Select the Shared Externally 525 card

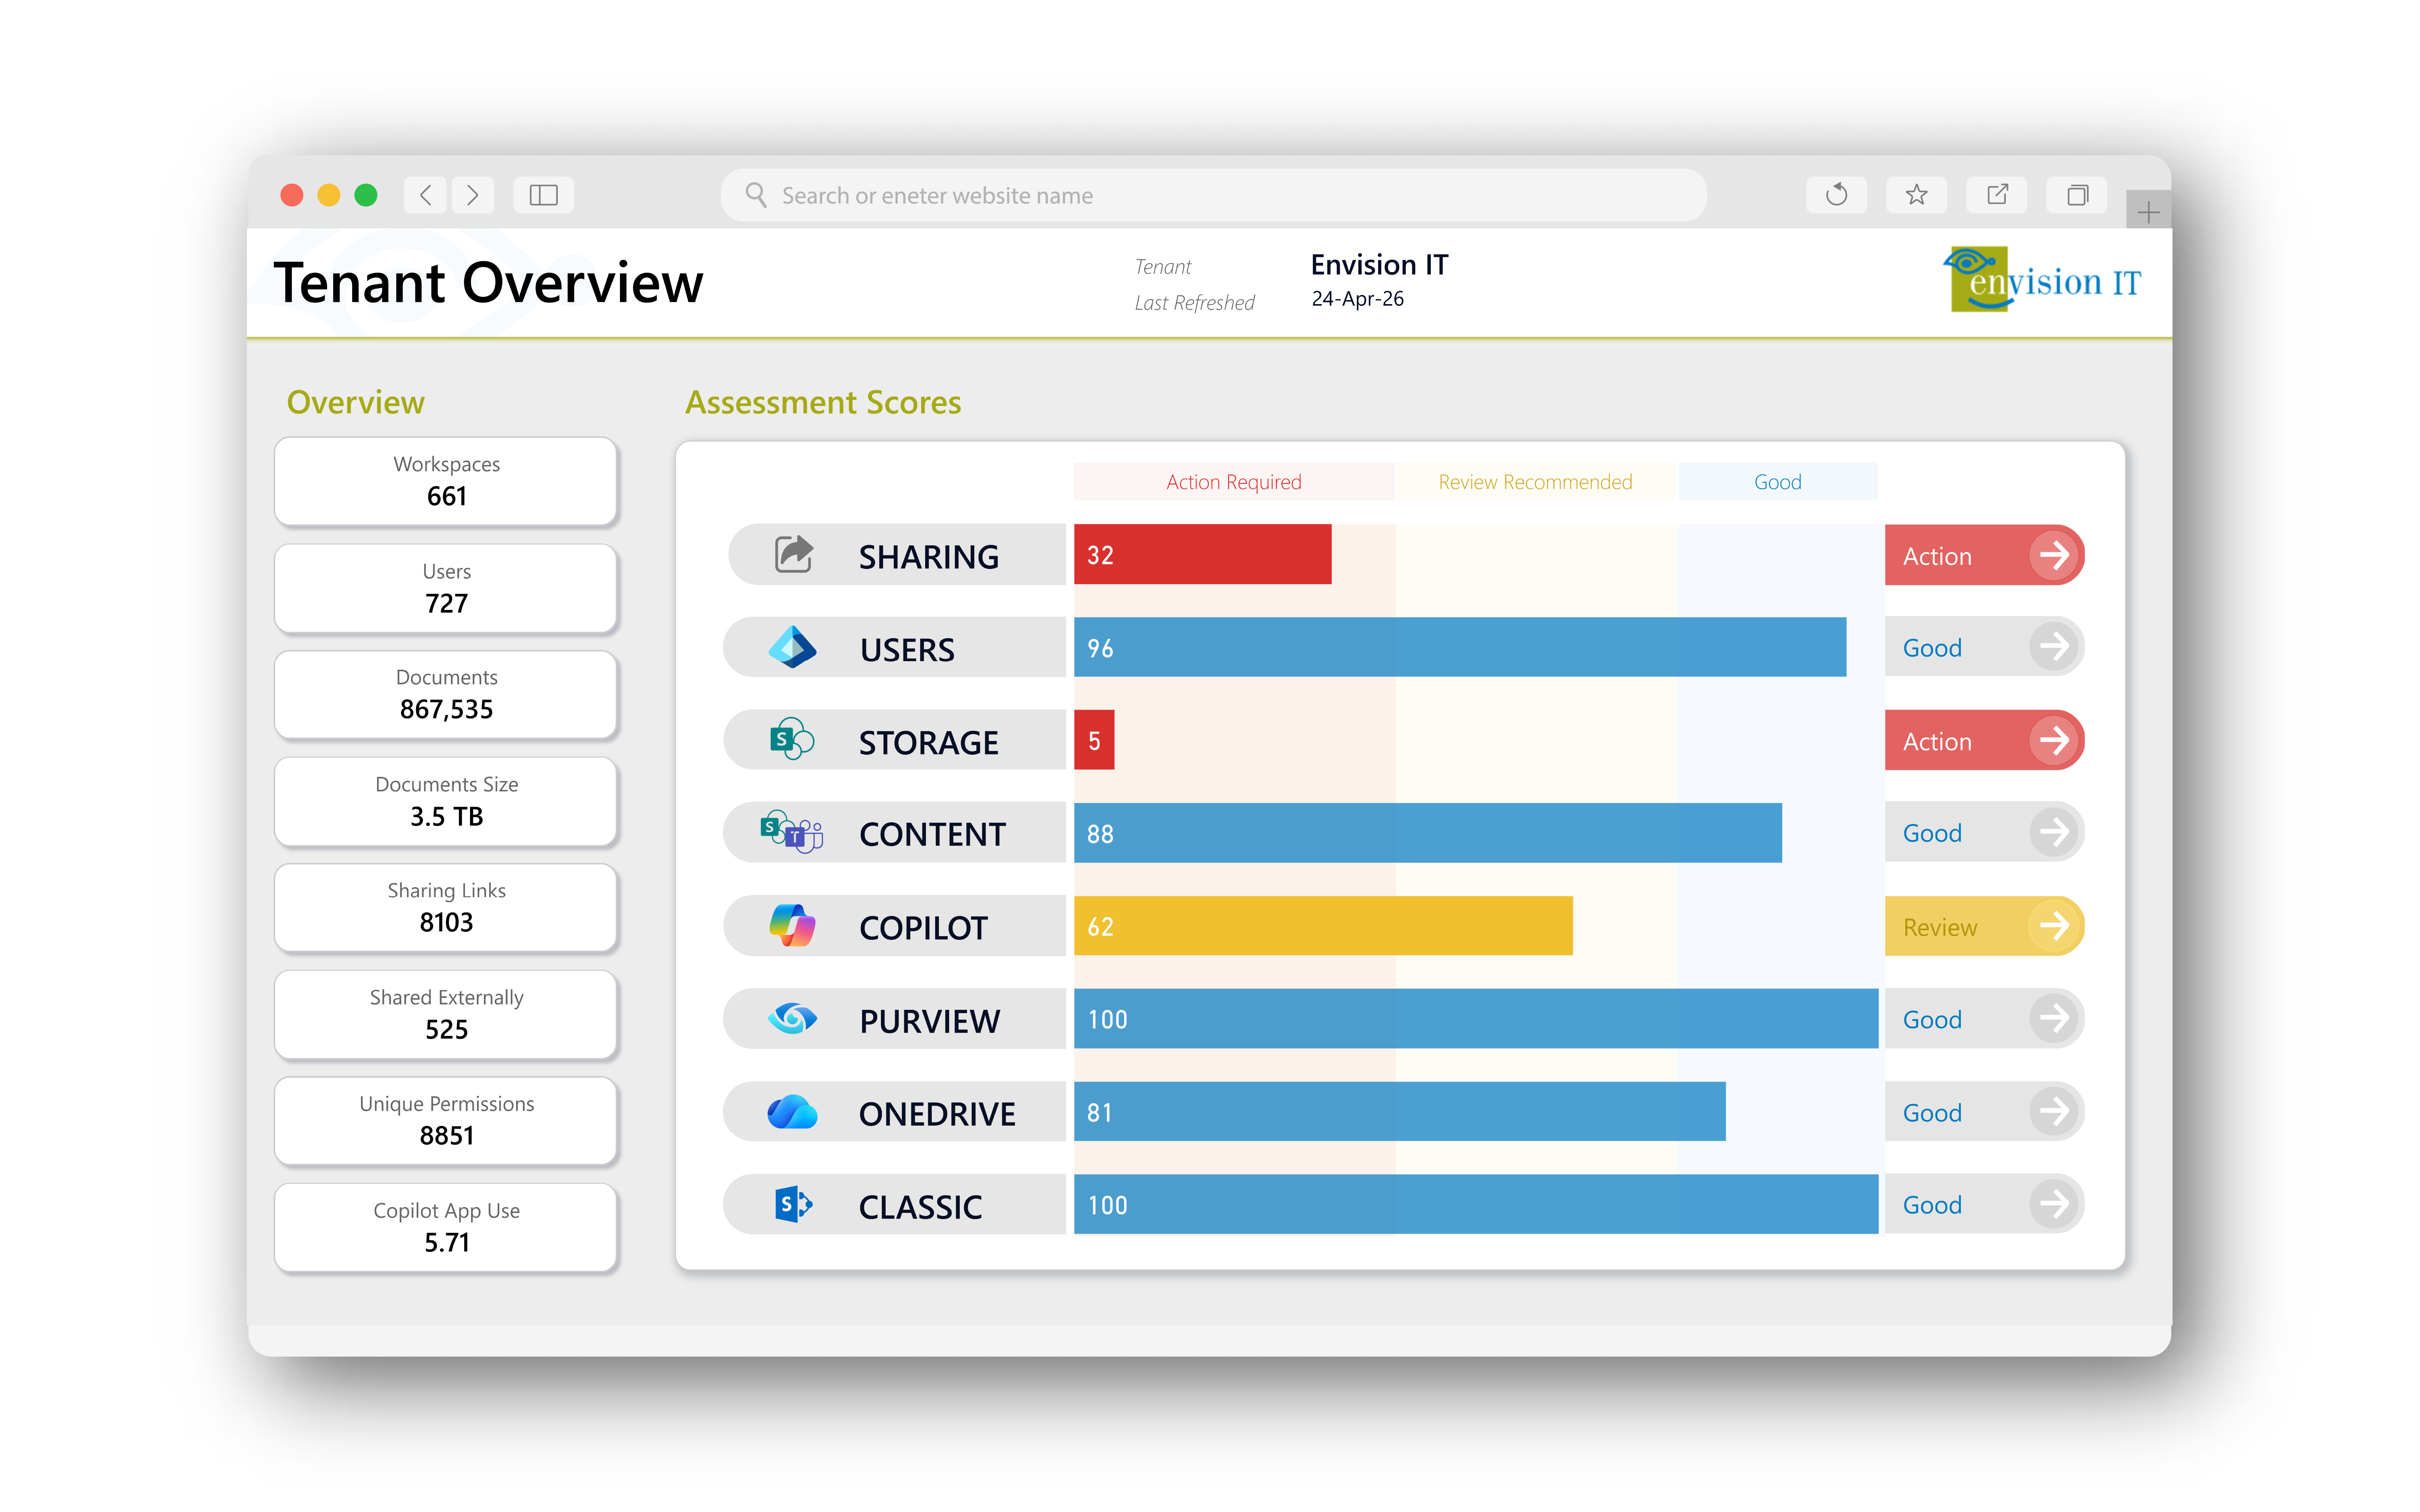446,1014
